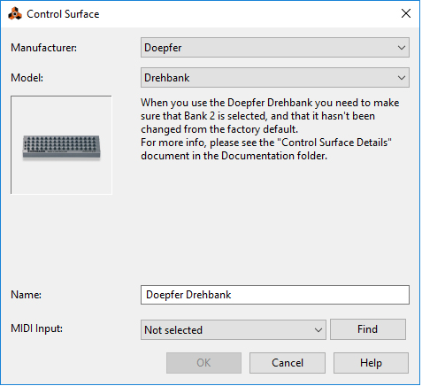Cancel the control surface setup

coord(288,363)
